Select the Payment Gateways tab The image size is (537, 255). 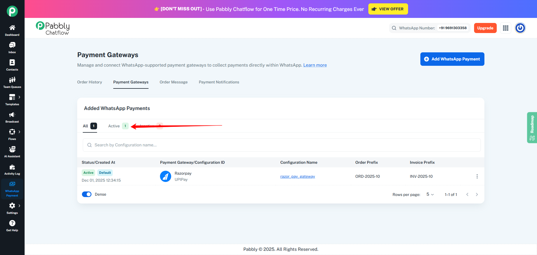point(131,82)
